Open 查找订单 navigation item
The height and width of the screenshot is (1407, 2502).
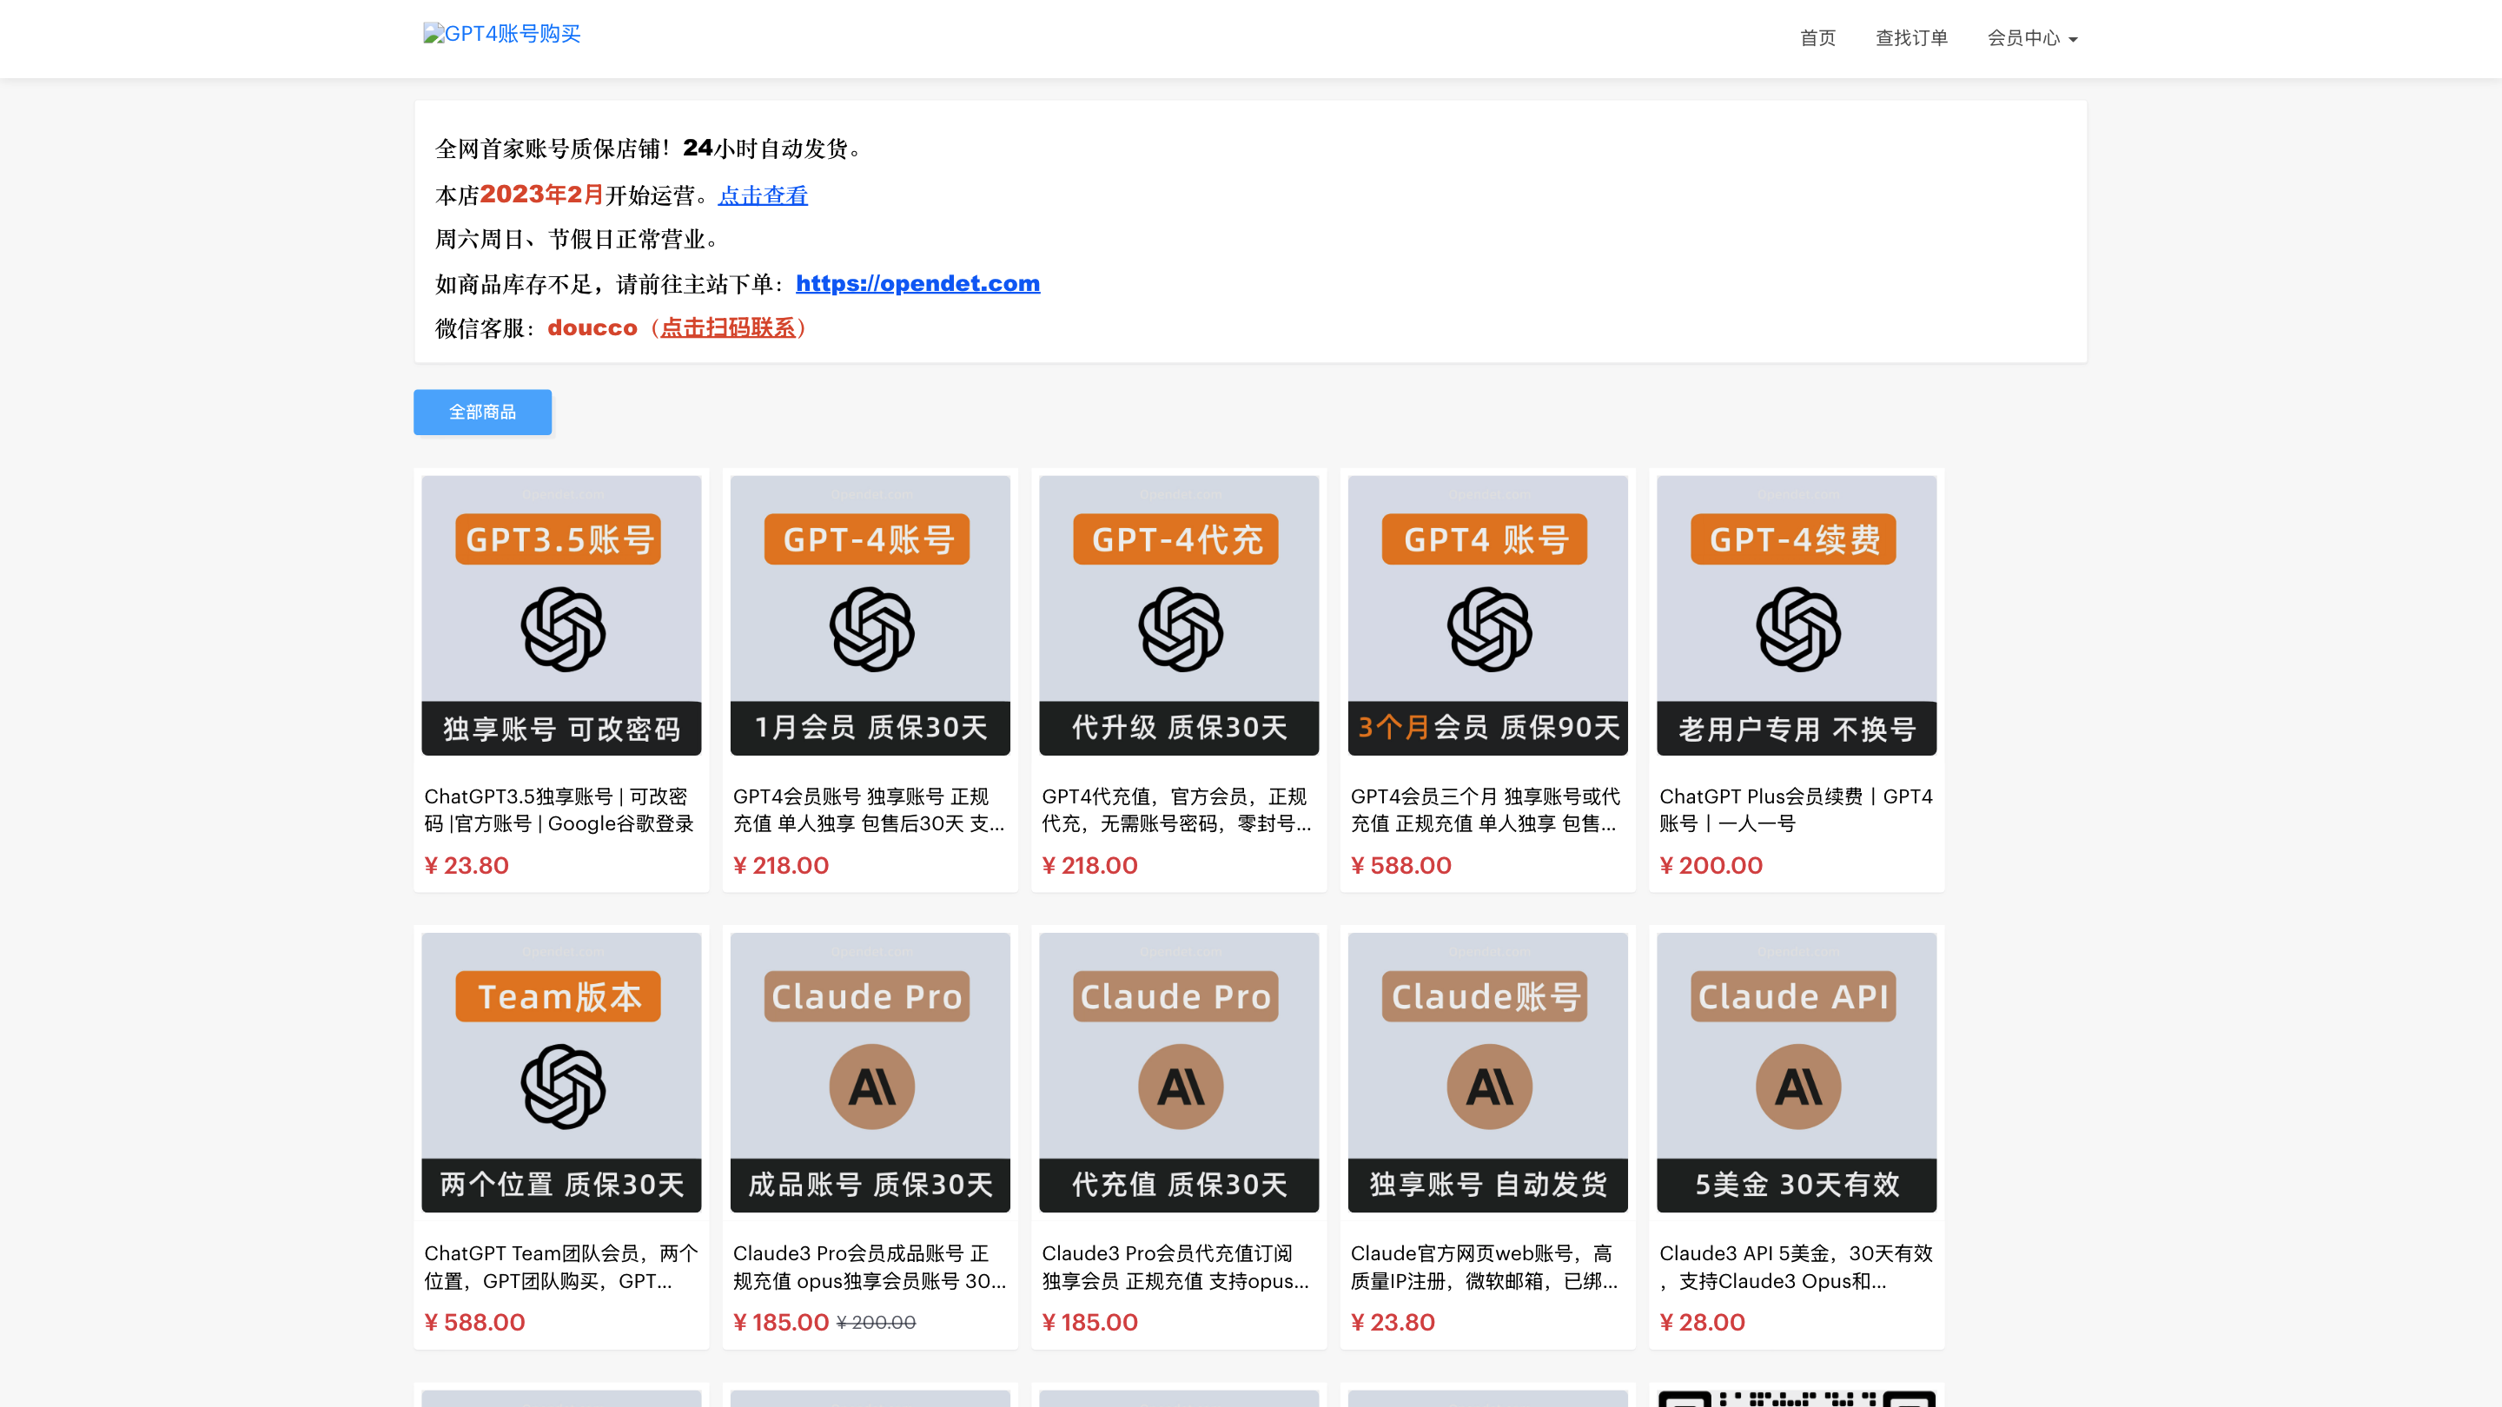coord(1910,38)
